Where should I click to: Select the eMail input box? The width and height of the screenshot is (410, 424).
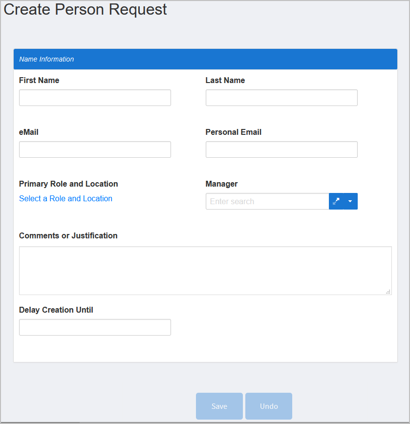[x=95, y=149]
